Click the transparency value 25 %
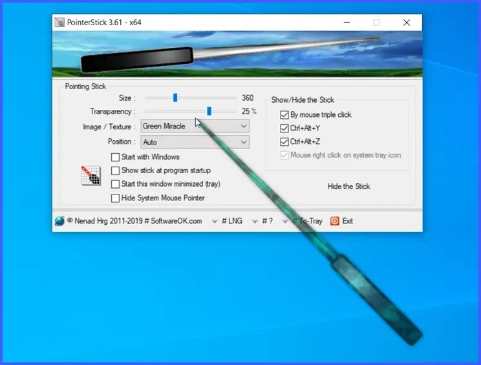 click(249, 111)
